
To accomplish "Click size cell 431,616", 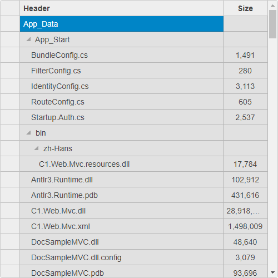I will click(245, 195).
